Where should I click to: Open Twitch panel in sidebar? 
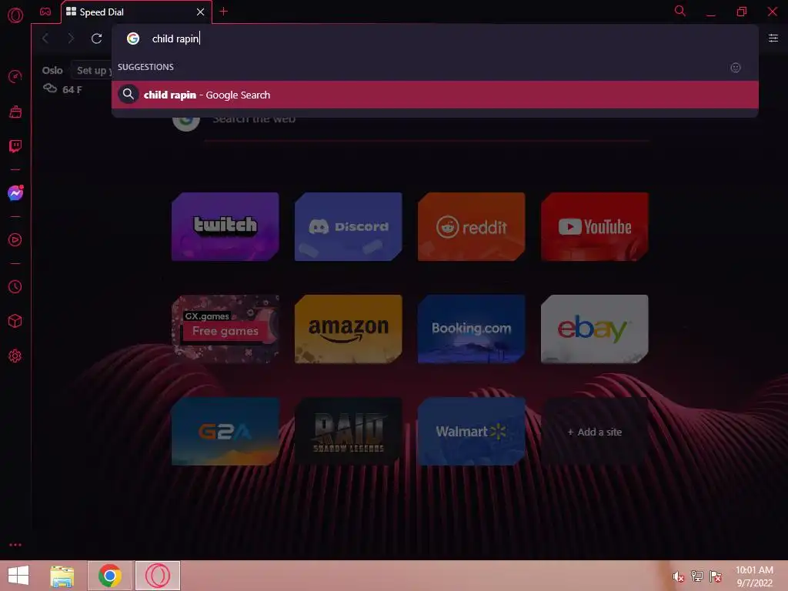coord(15,146)
